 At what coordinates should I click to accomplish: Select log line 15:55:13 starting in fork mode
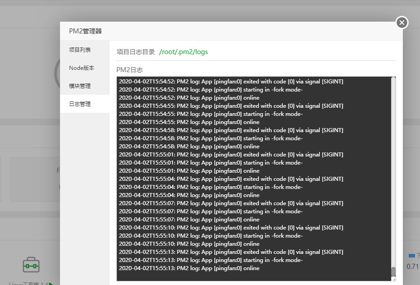click(211, 260)
